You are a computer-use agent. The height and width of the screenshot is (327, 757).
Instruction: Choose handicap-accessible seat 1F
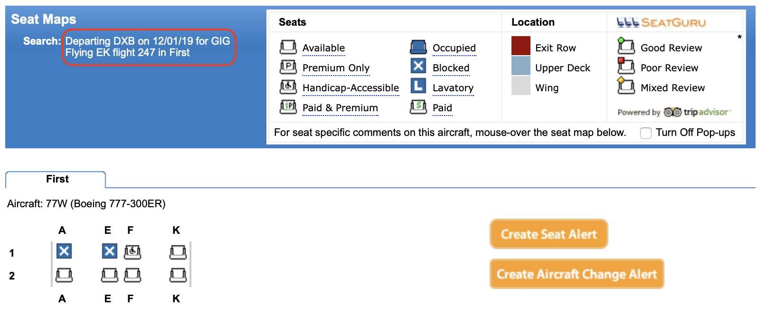[132, 251]
